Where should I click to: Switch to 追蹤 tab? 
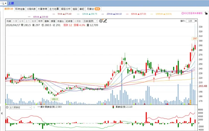point(75,9)
